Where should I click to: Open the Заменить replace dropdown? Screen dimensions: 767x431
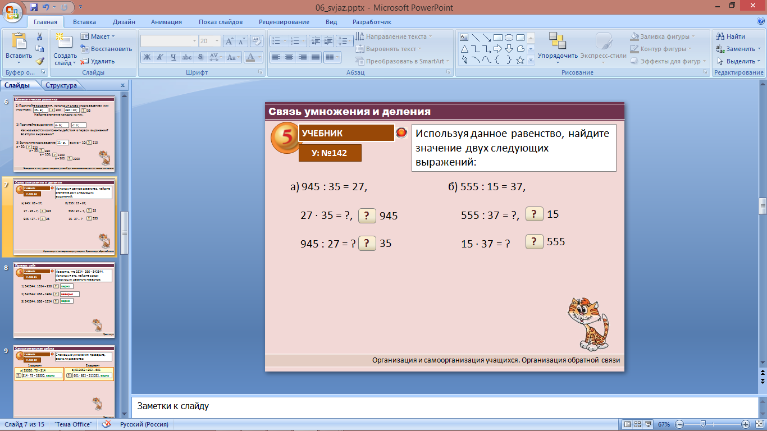coord(738,49)
